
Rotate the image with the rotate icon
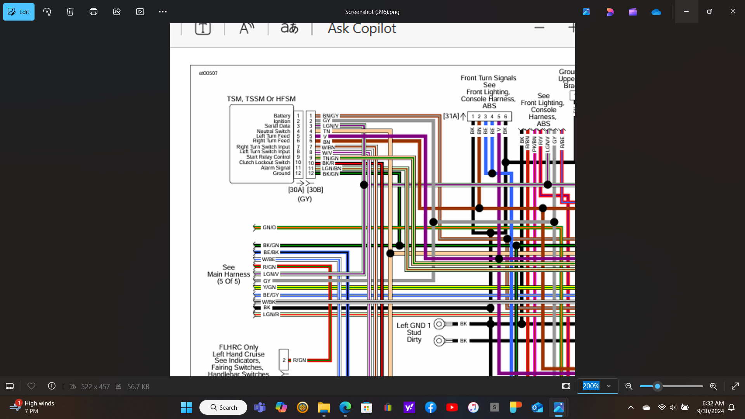[x=47, y=12]
